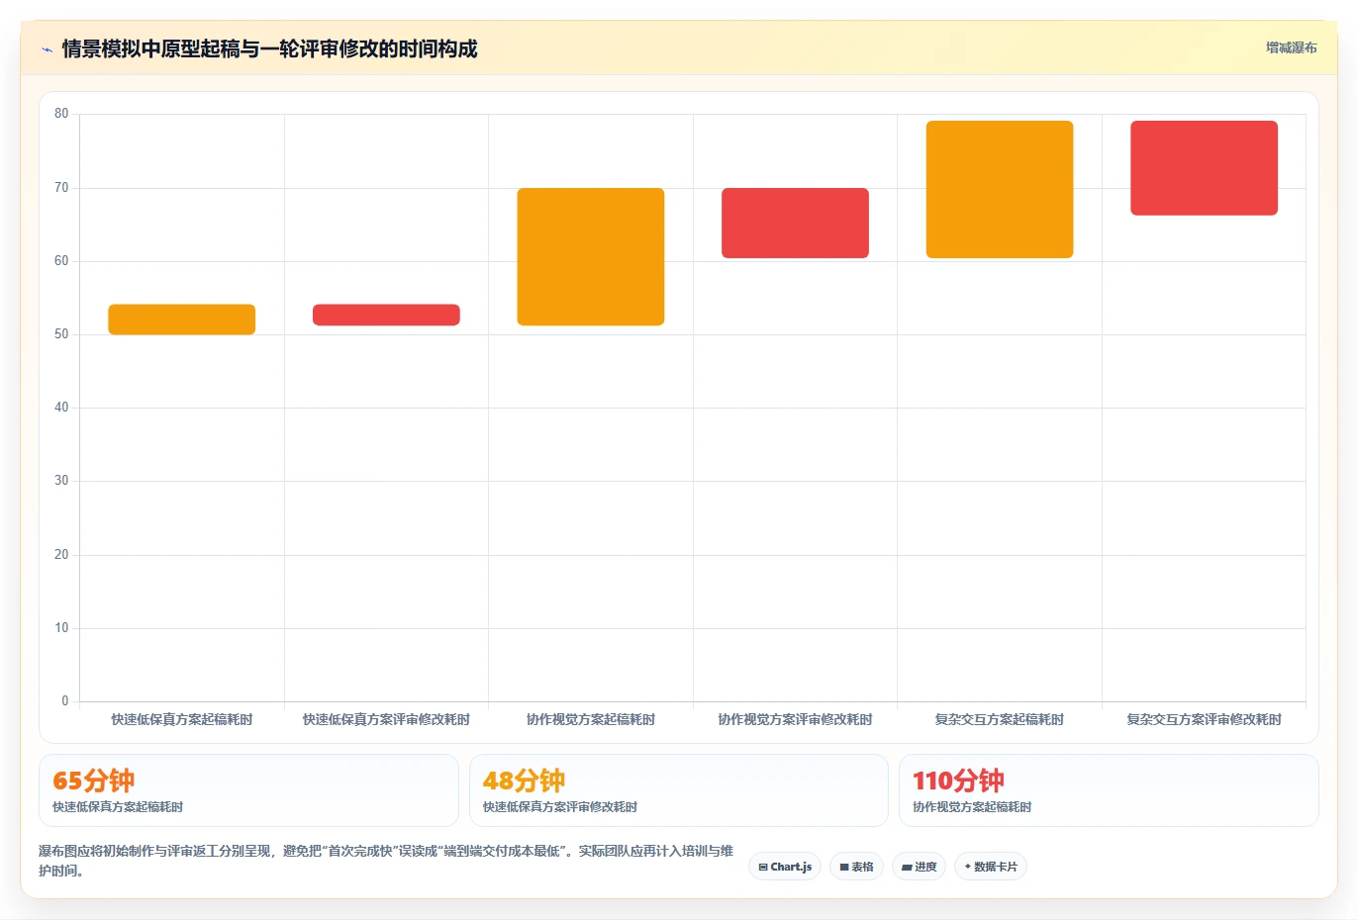Click the 进度 chip icon

(x=907, y=868)
